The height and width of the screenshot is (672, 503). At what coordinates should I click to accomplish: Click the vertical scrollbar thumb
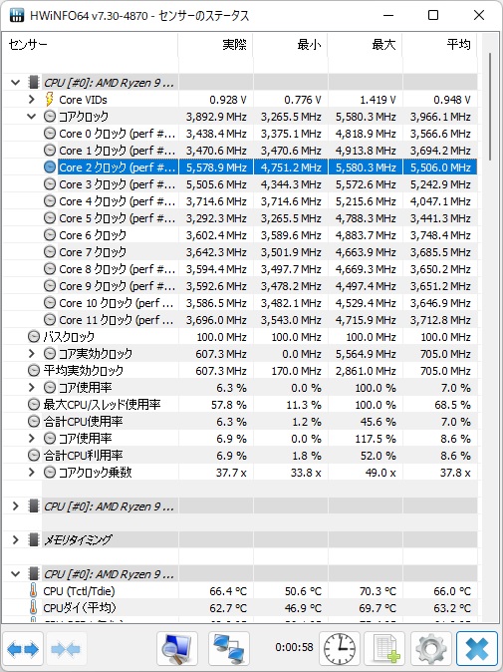click(490, 107)
